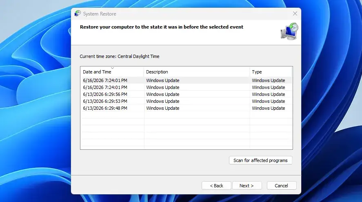Close the System Restore dialog
The height and width of the screenshot is (202, 362).
295,13
